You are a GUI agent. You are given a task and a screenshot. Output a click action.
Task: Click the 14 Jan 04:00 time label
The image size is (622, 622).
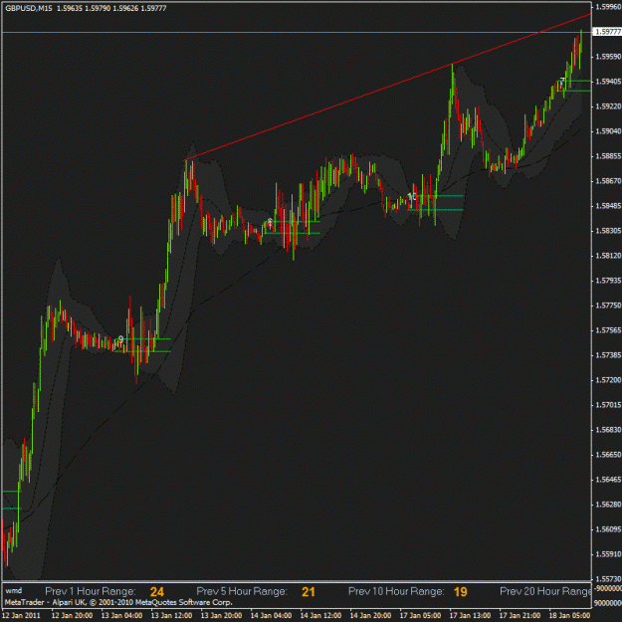coord(272,616)
